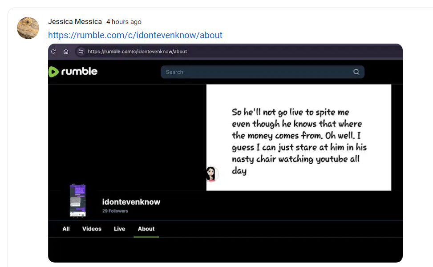Submit search with the magnifier icon
Screen dimensions: 433x267
pos(356,72)
